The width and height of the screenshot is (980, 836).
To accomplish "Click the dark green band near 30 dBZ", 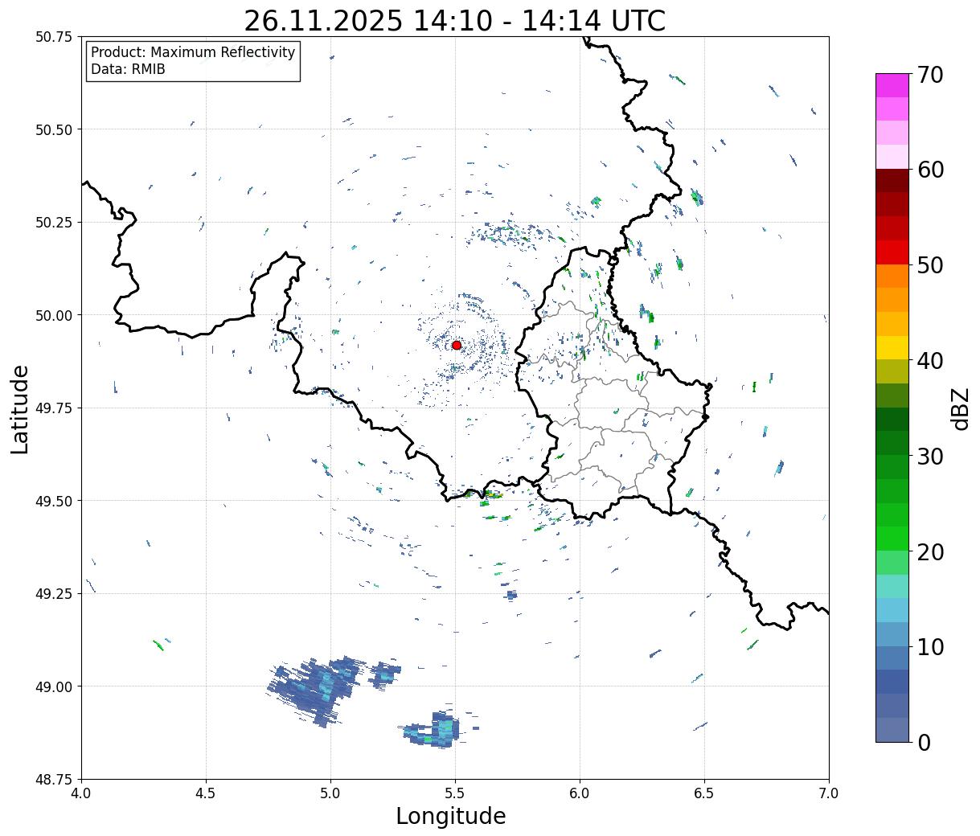I will tap(892, 443).
